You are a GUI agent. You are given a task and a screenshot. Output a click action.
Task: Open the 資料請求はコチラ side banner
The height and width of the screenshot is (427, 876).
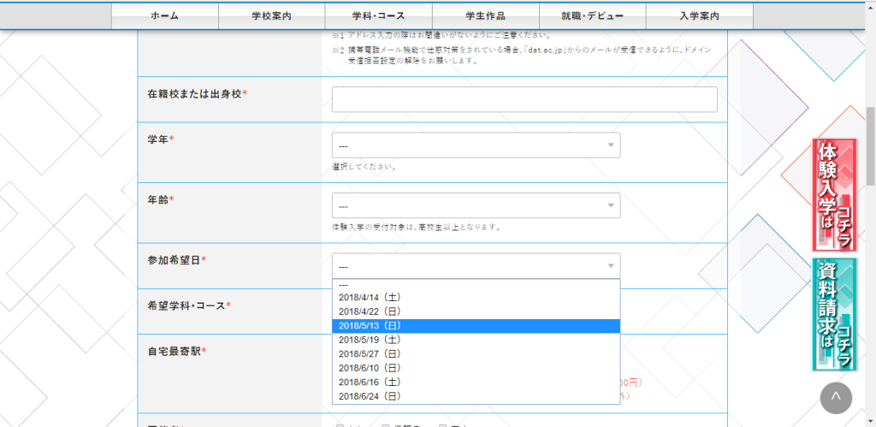[834, 314]
